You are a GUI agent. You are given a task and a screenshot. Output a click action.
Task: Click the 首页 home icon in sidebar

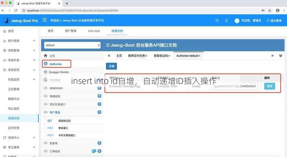(x=4, y=31)
